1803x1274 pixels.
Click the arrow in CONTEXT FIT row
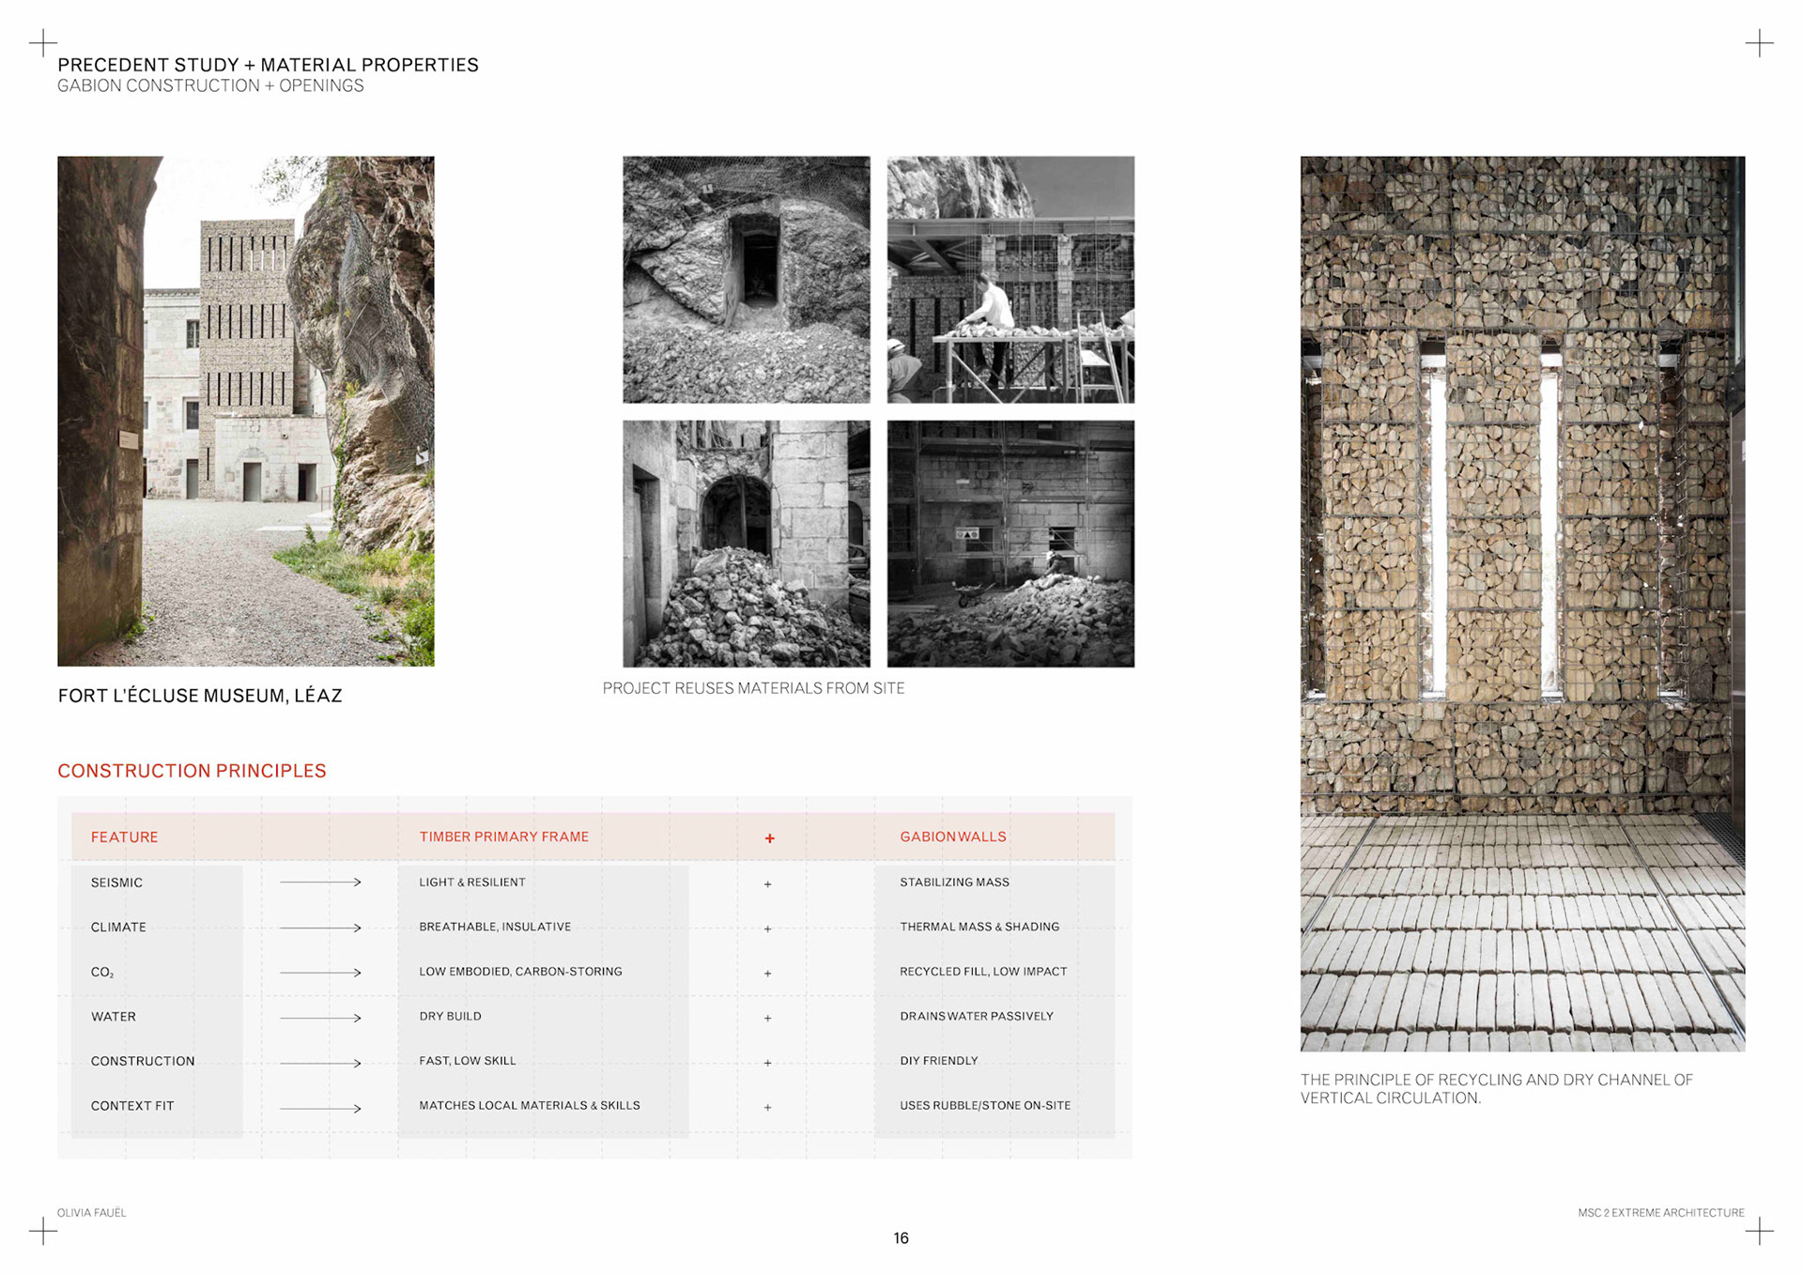click(x=320, y=1108)
